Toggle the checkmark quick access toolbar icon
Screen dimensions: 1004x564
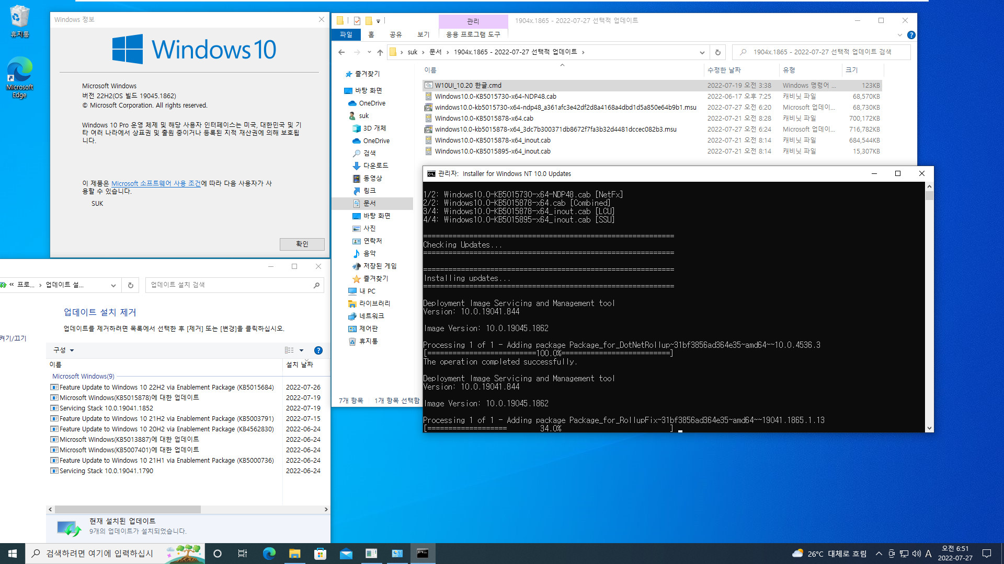point(357,21)
